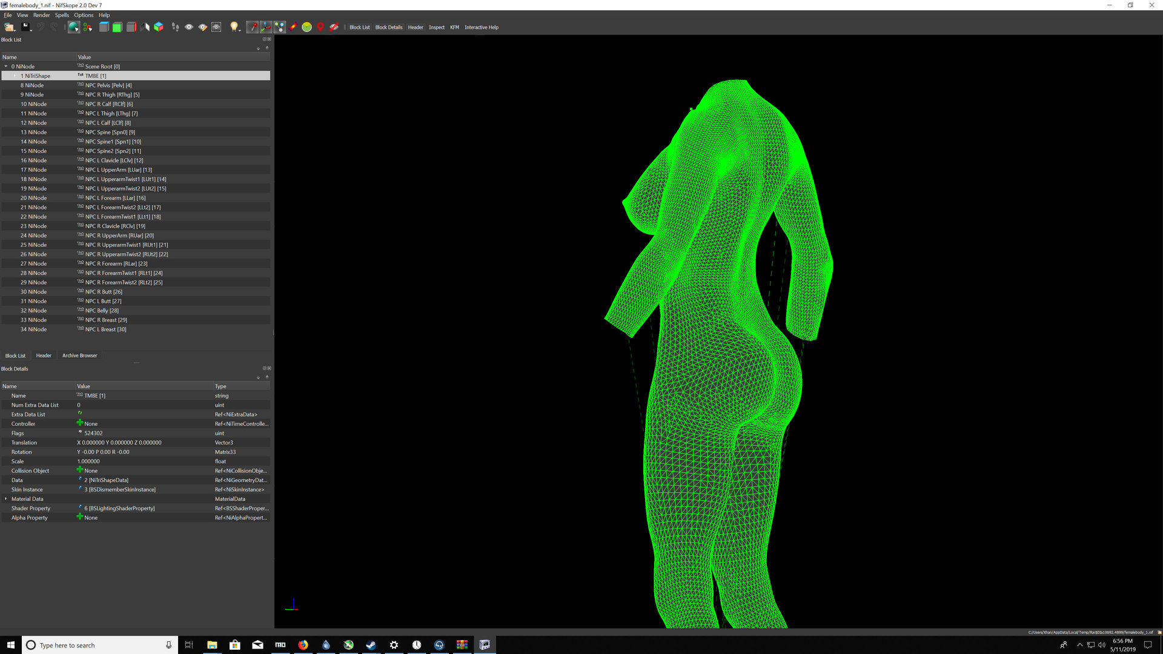Viewport: 1163px width, 654px height.
Task: Switch to the Archive Browser tab
Action: click(79, 355)
